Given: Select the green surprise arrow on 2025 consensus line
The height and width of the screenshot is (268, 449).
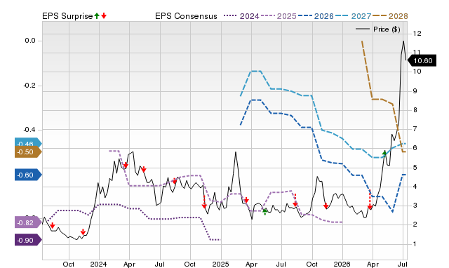Looking at the screenshot, I should (265, 211).
